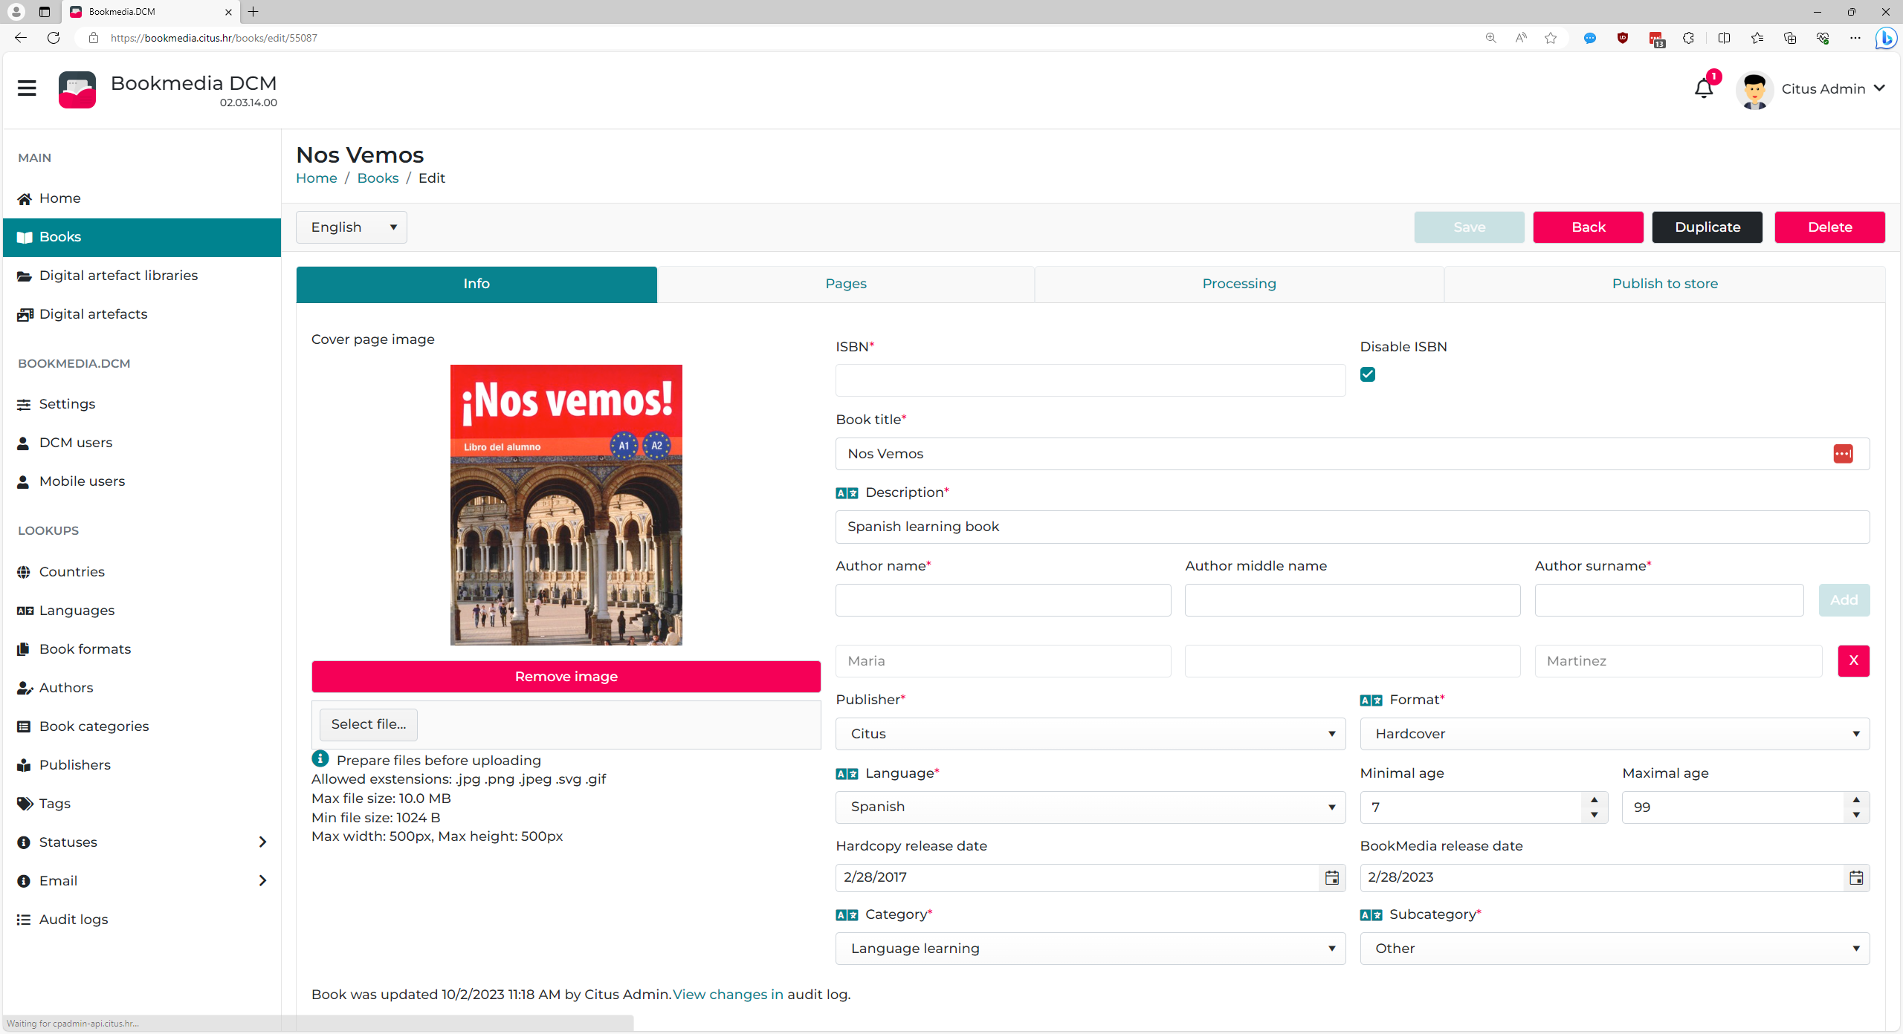
Task: Click the Duplicate button
Action: (x=1707, y=227)
